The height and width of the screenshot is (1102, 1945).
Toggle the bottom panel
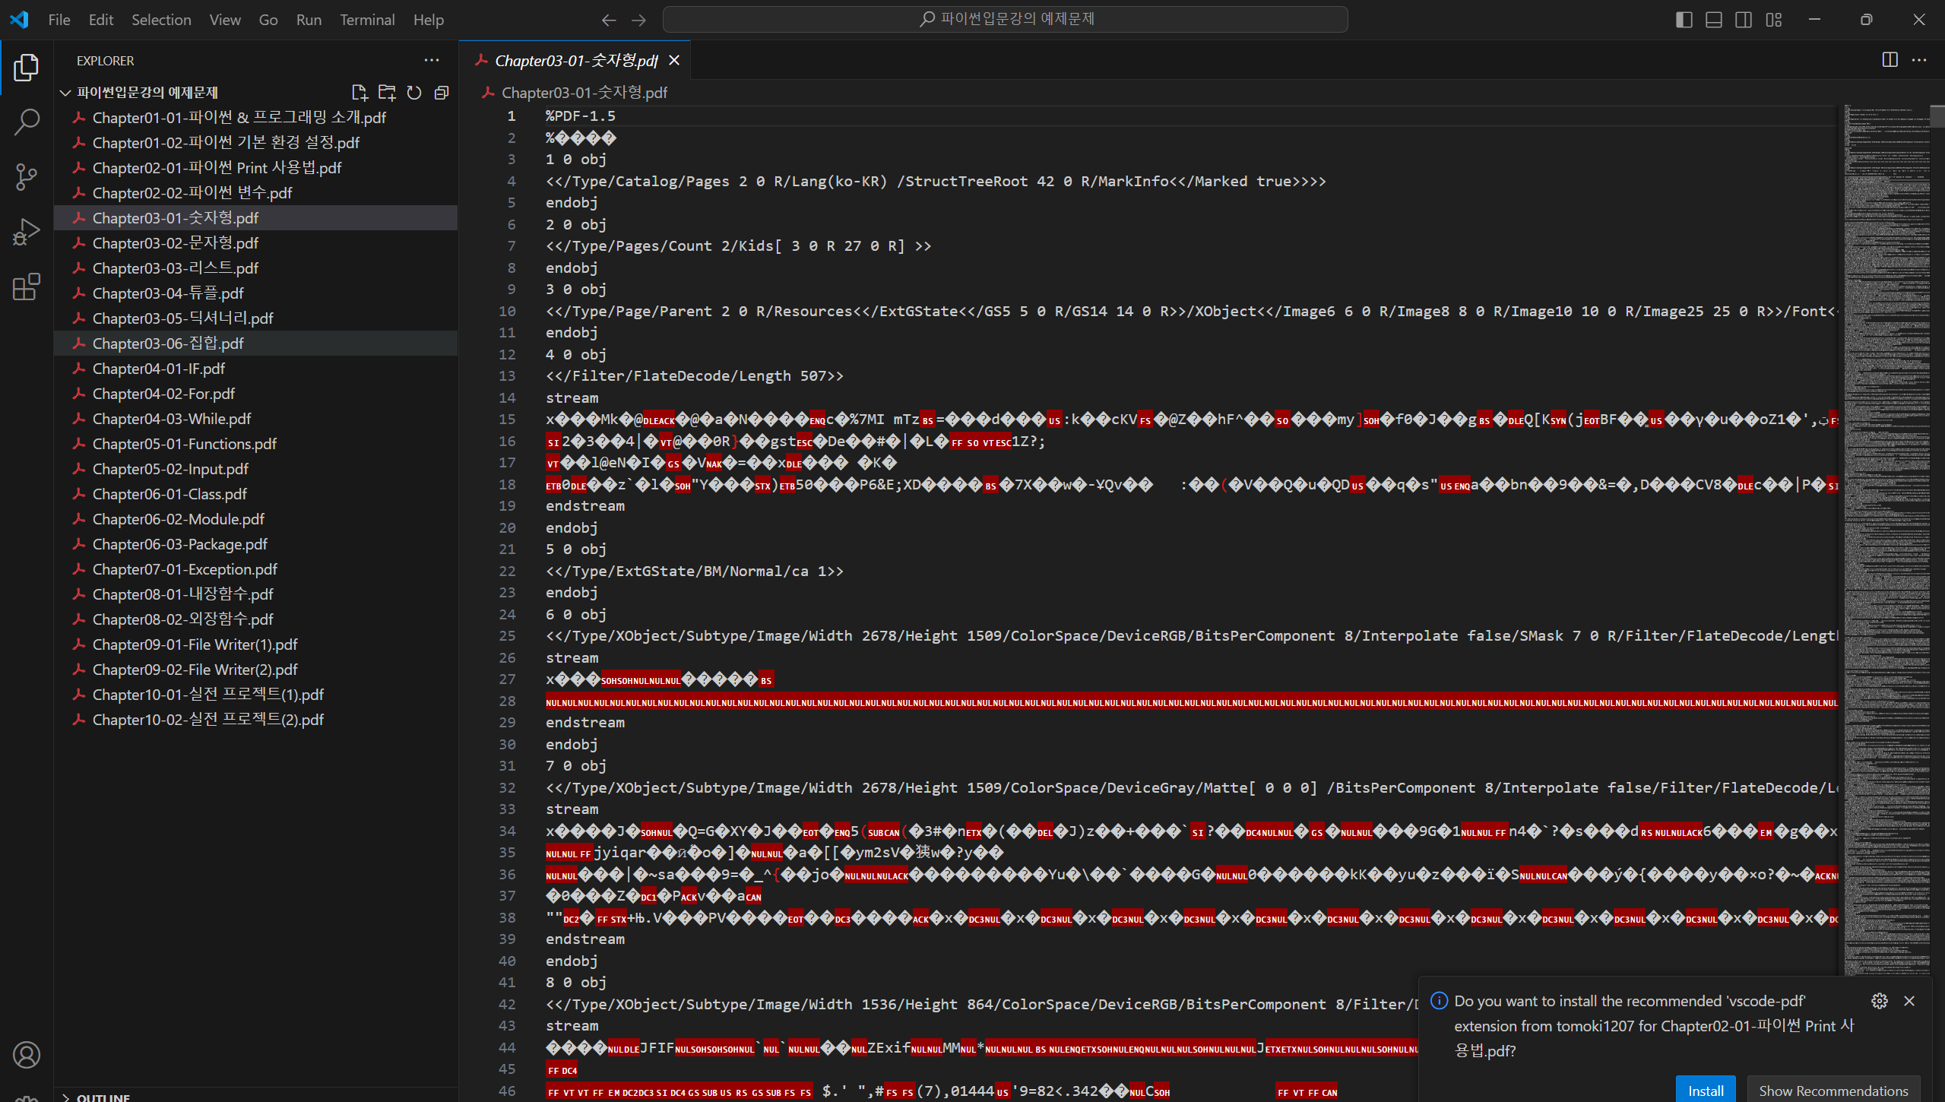pos(1714,20)
